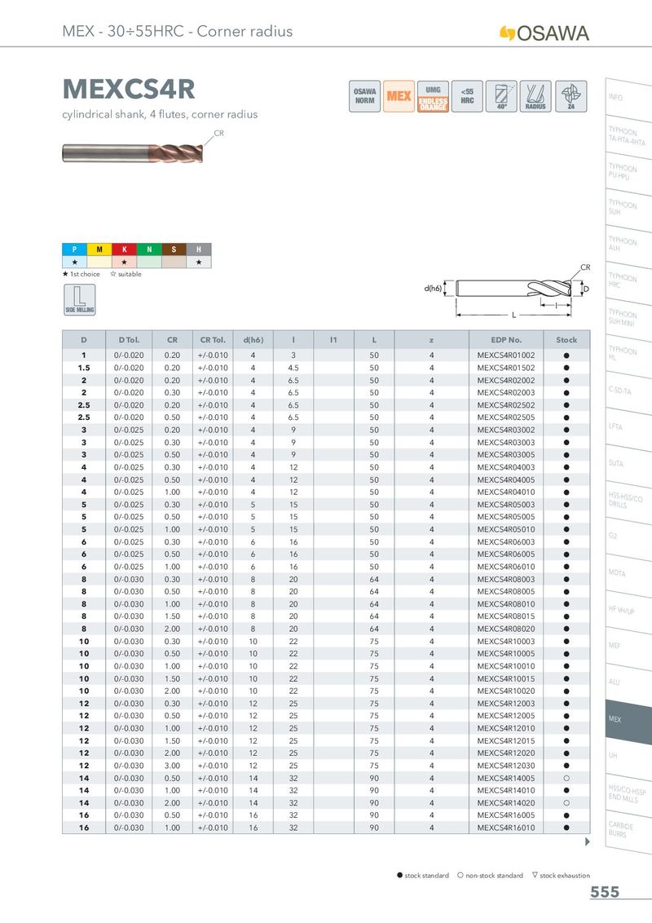Select EDP number MEXCS4R10015
The width and height of the screenshot is (652, 923).
coord(506,678)
